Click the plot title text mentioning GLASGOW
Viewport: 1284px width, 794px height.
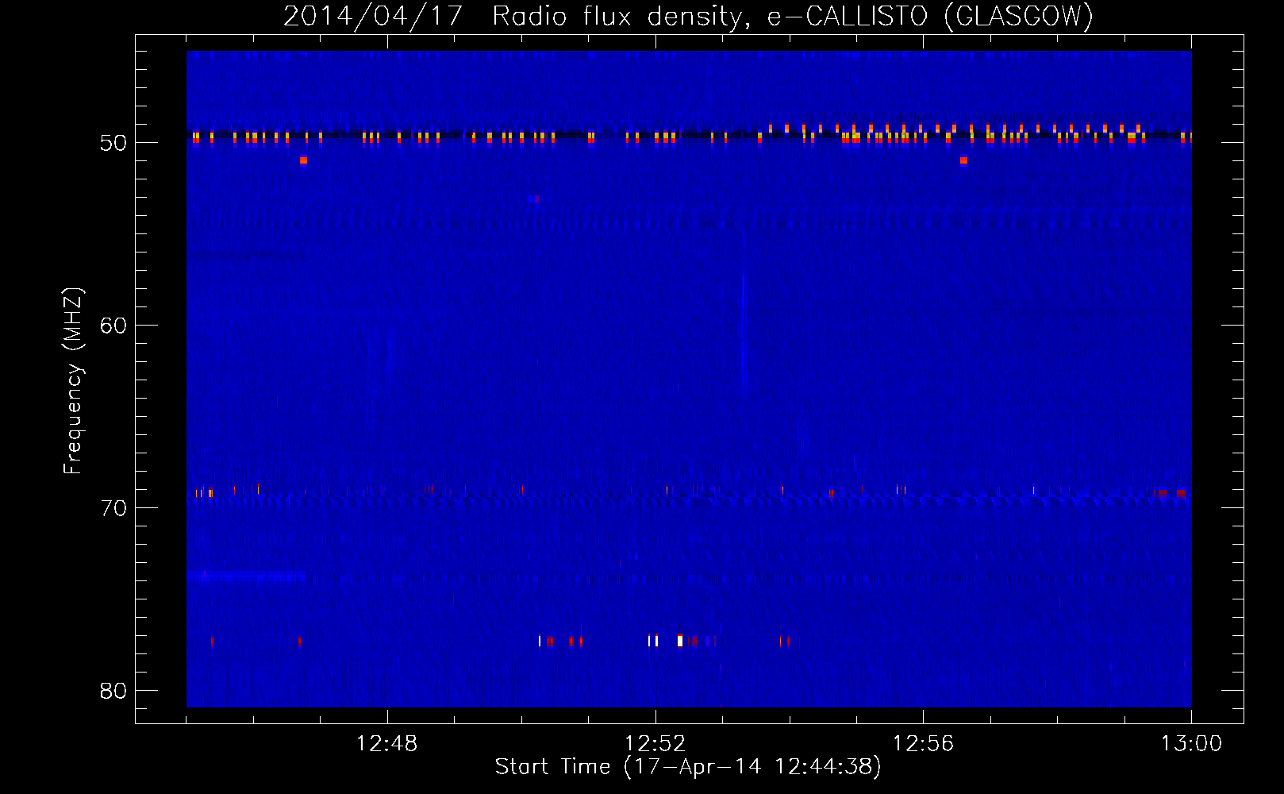(x=688, y=16)
